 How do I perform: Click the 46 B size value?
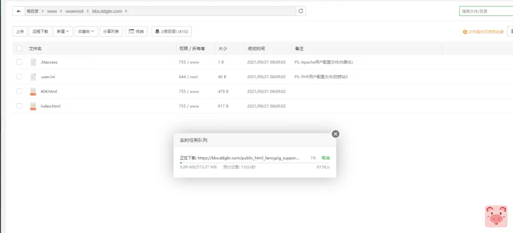[x=222, y=77]
